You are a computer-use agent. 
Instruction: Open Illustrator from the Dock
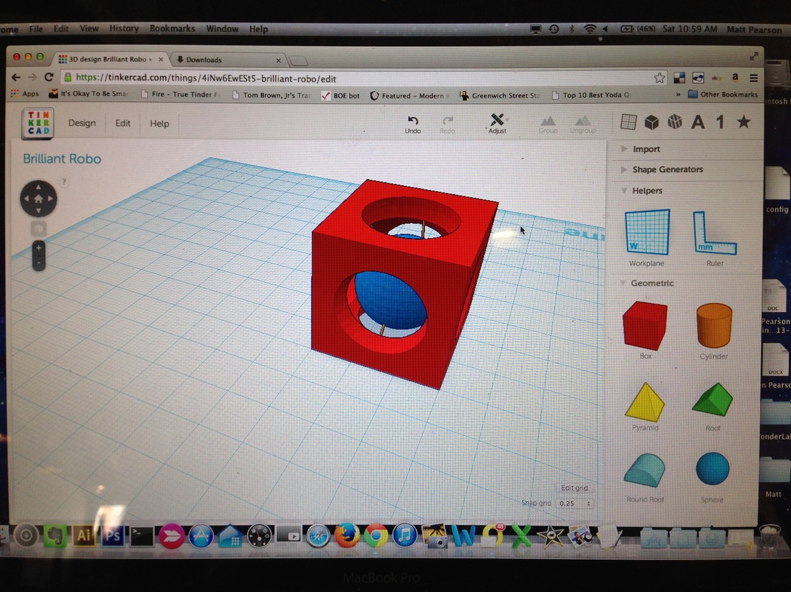84,536
